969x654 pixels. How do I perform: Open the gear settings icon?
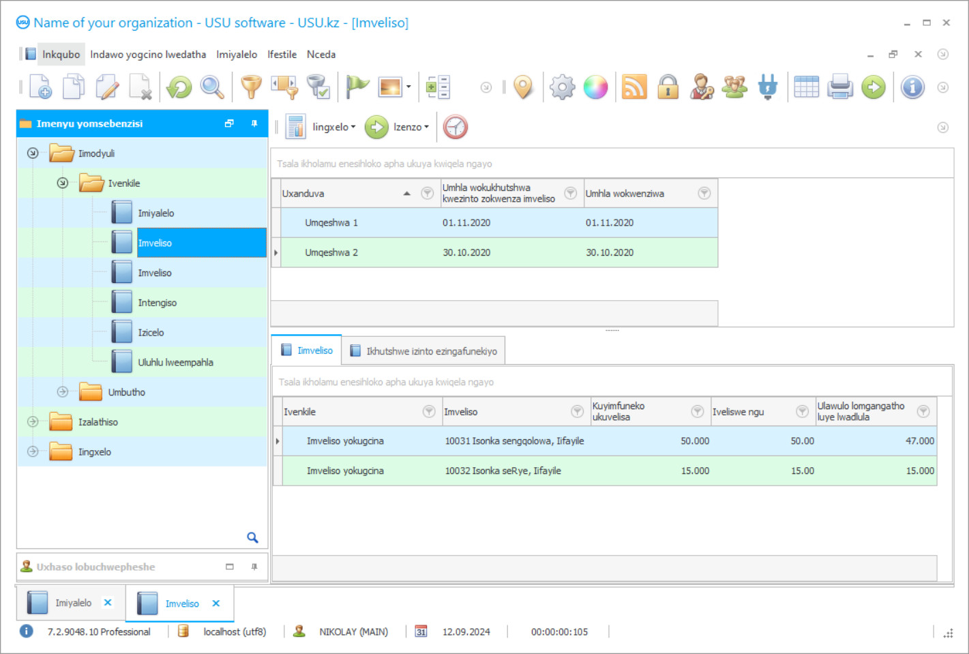tap(563, 87)
